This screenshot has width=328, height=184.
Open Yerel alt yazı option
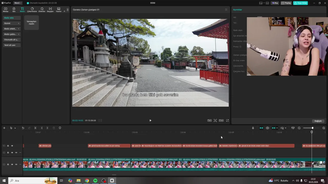[12, 45]
